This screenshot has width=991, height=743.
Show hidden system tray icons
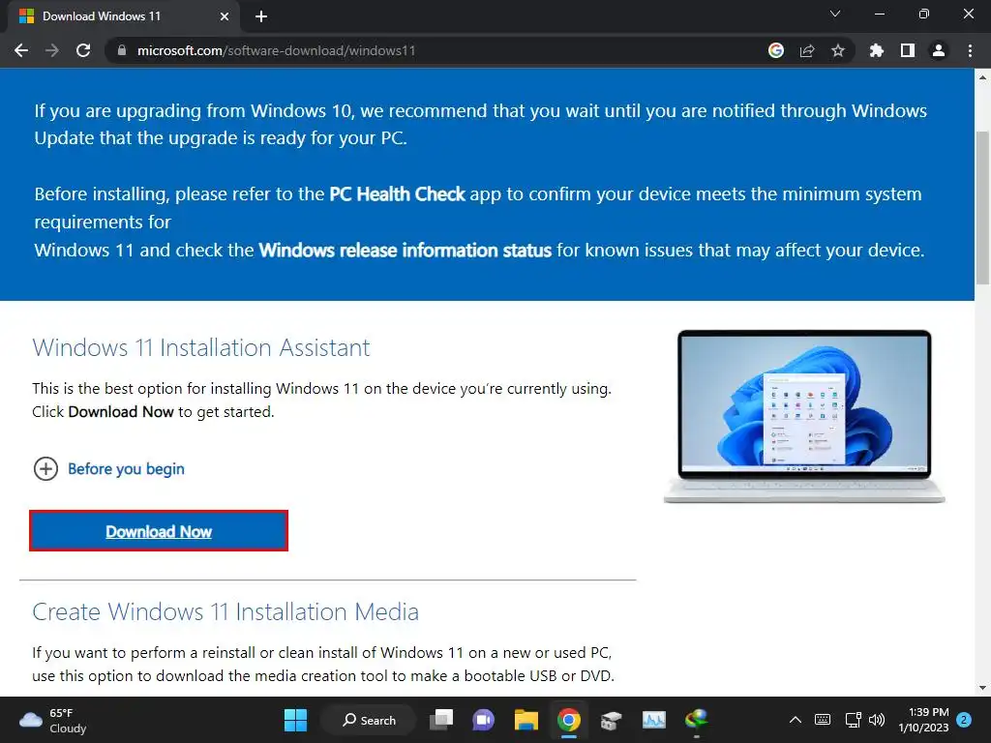[796, 720]
